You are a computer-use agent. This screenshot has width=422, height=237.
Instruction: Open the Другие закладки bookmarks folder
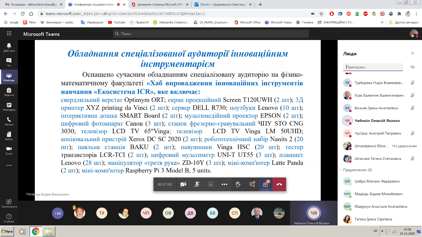click(404, 22)
